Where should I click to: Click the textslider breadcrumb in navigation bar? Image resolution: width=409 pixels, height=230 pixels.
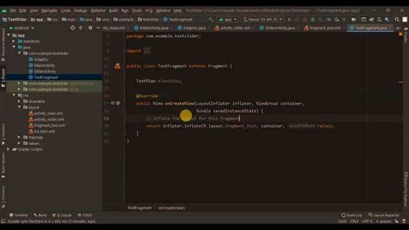(x=148, y=20)
